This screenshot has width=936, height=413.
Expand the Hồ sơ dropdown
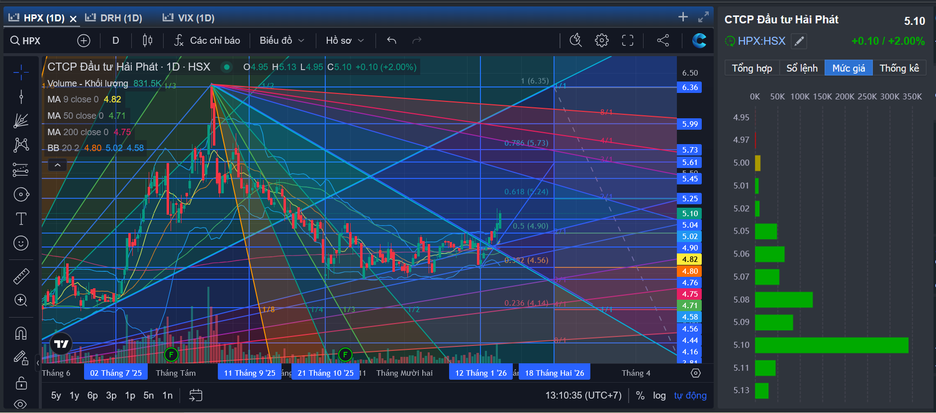(345, 41)
